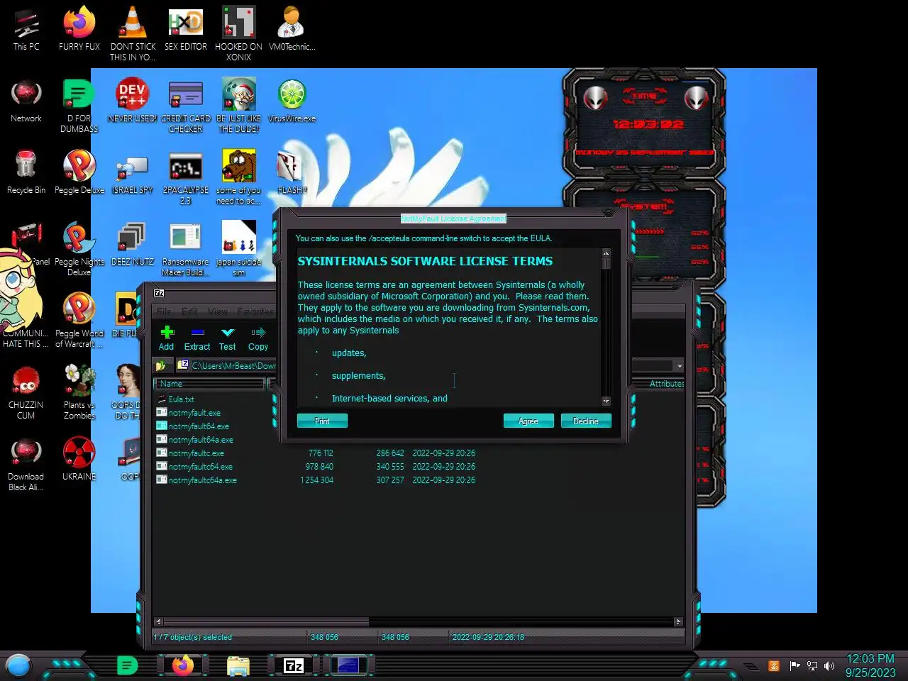This screenshot has width=908, height=681.
Task: Open the Edit menu in 7-Zip
Action: click(x=189, y=311)
